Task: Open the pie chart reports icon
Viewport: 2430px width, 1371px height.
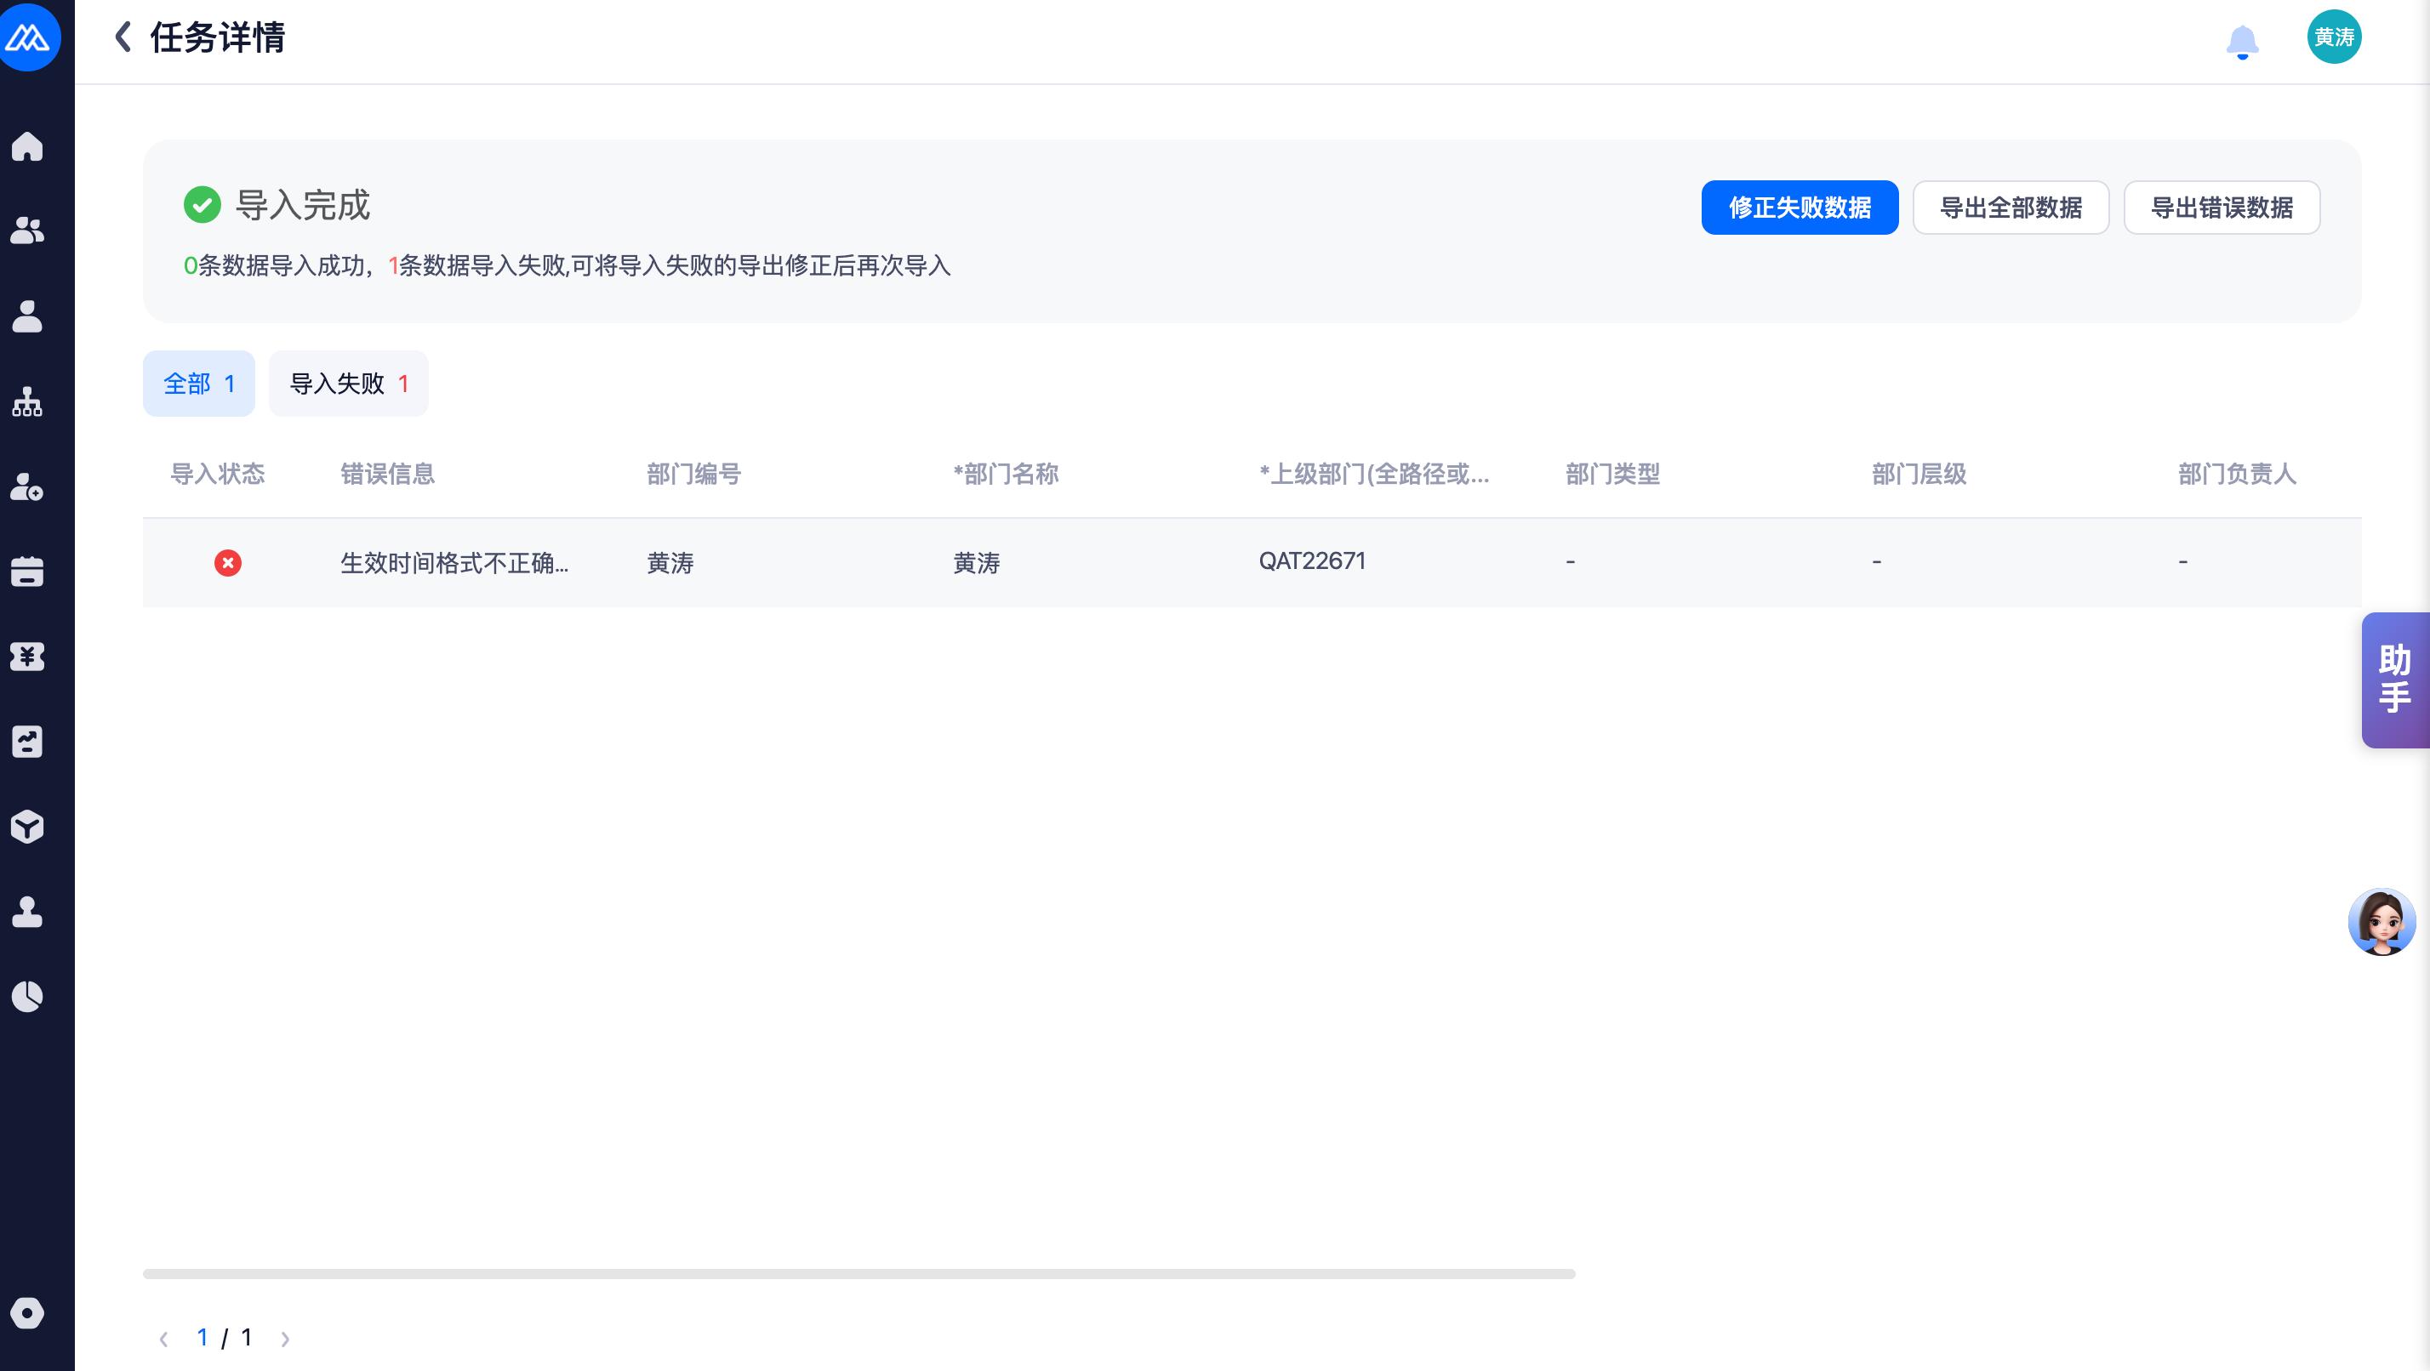Action: (x=27, y=997)
